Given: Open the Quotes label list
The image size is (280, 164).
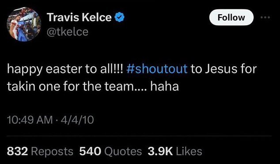Looking at the screenshot, I should [x=123, y=152].
